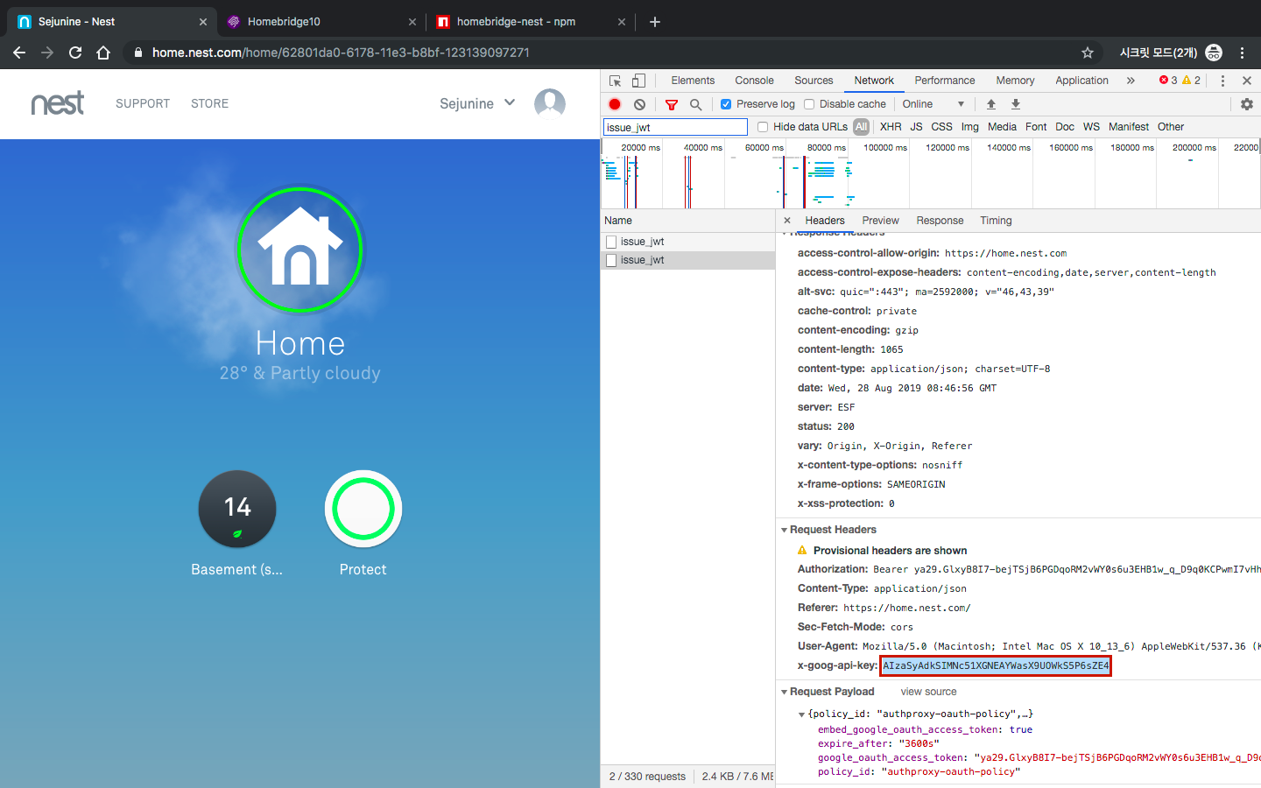
Task: Tick checkbox of first issue_jwt row
Action: point(611,242)
